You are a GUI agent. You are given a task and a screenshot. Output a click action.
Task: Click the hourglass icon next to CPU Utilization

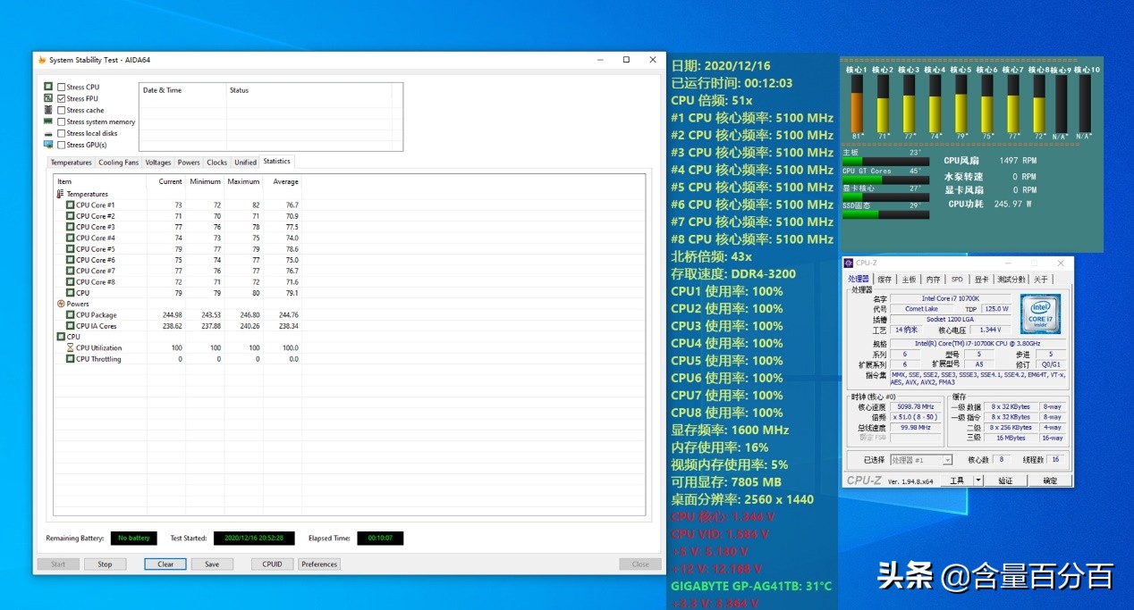click(70, 347)
